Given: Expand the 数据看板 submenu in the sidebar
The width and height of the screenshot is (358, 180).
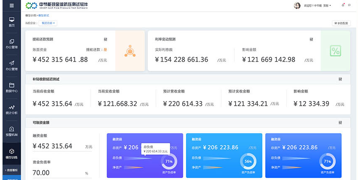Looking at the screenshot, I should pyautogui.click(x=11, y=170).
